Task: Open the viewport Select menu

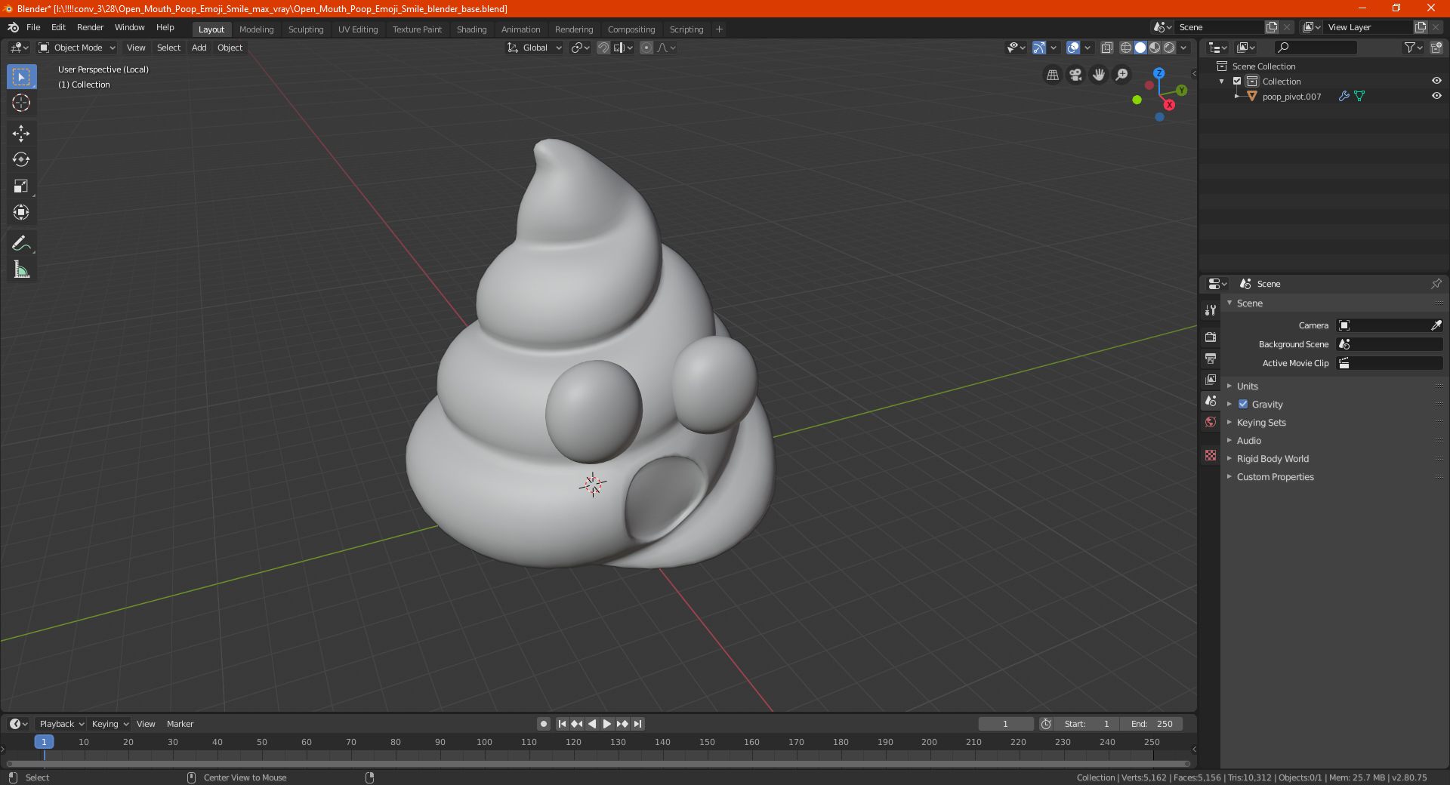Action: point(168,48)
